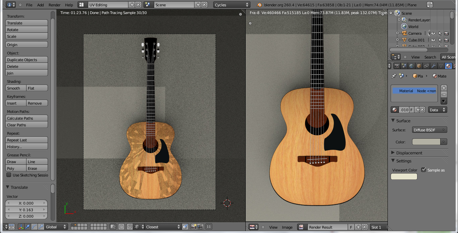Add a new screen layout
458x233 pixels.
(132, 5)
